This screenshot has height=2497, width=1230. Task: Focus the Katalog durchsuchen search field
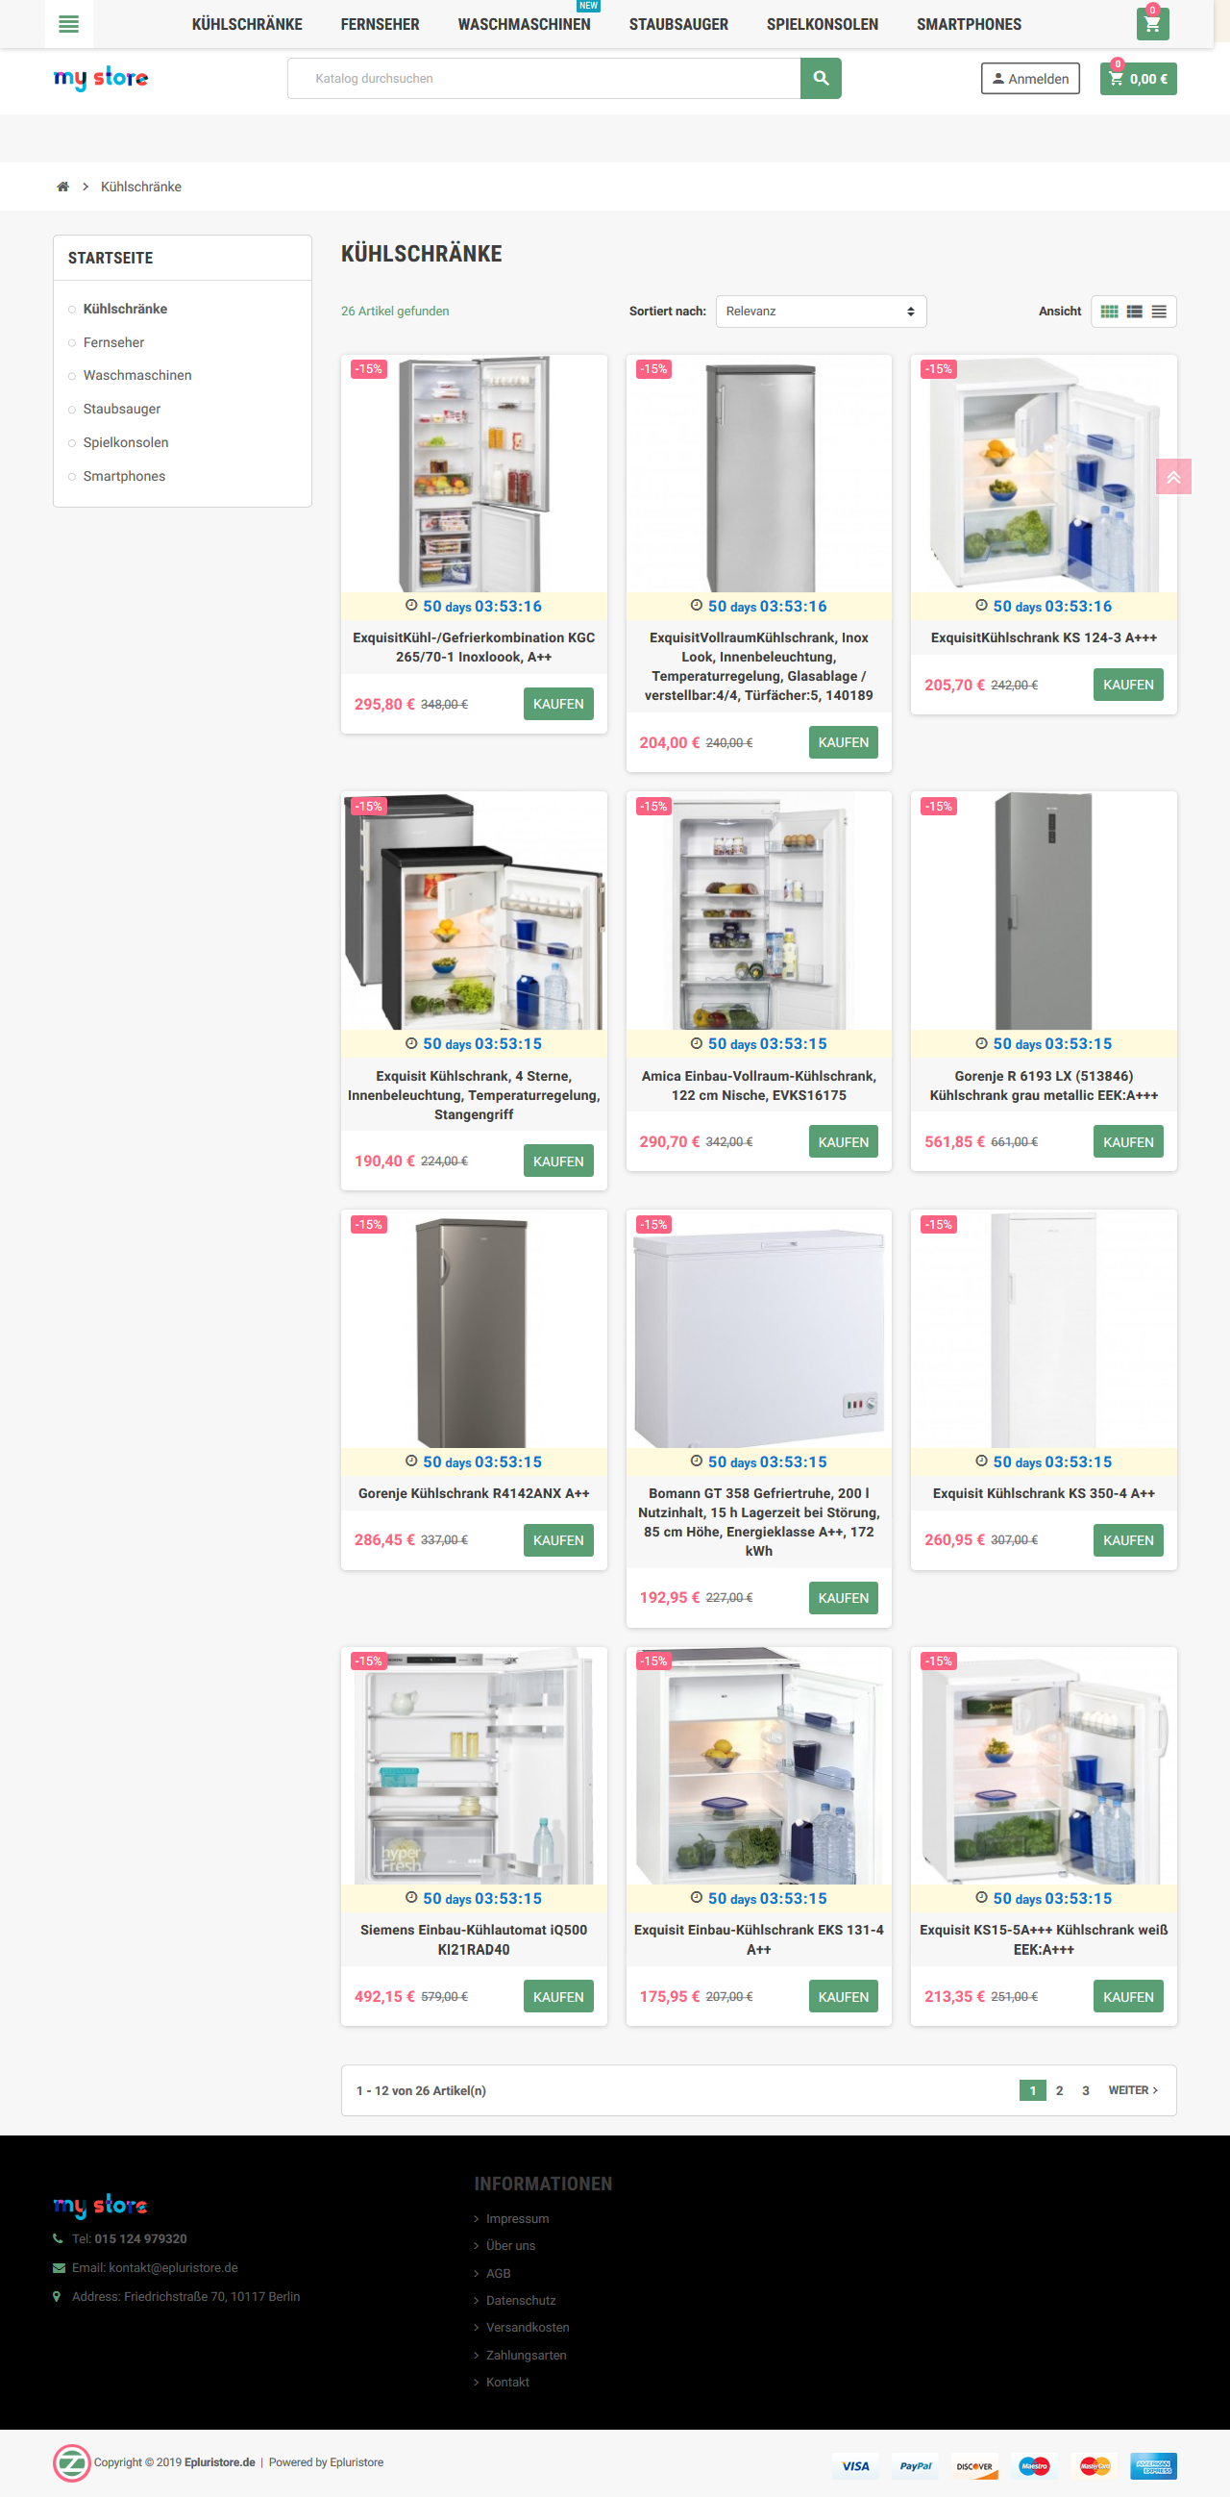click(543, 79)
